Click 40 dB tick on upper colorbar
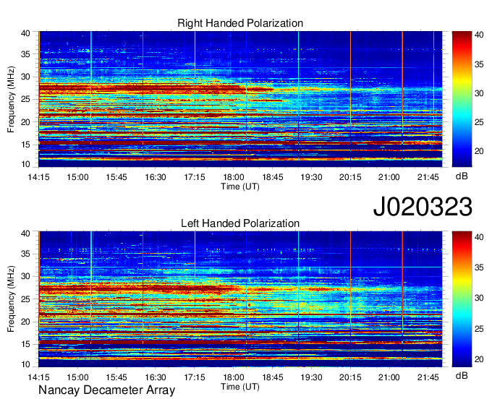492x399 pixels. (x=479, y=35)
